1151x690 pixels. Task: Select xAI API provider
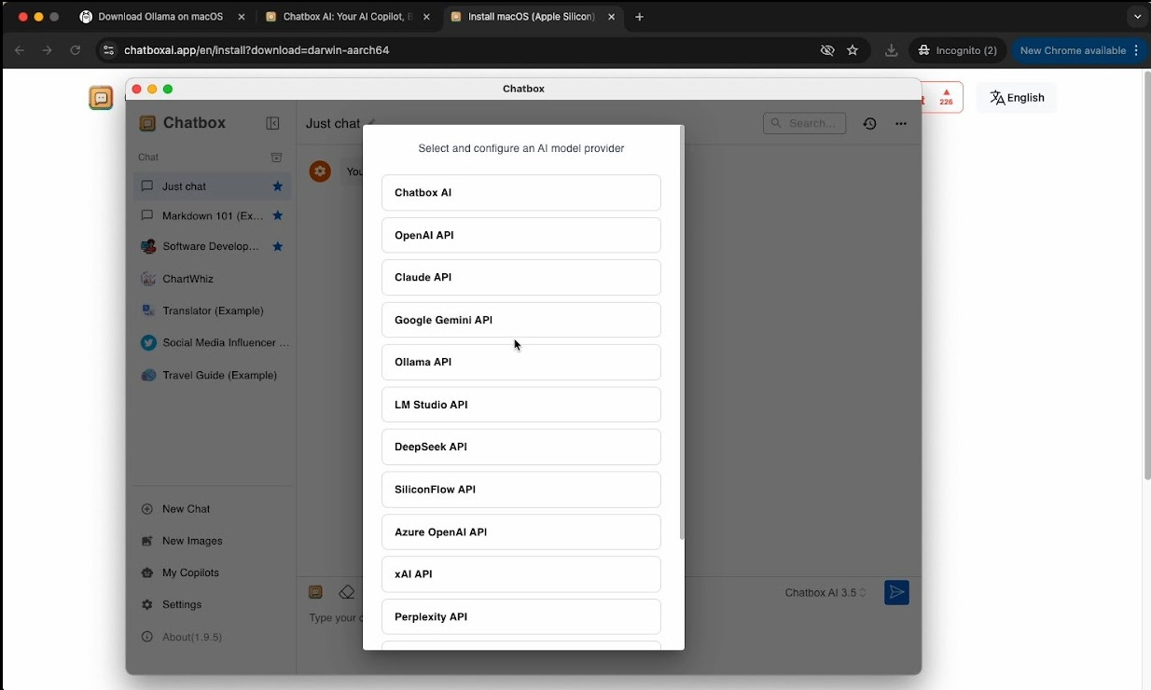point(521,574)
